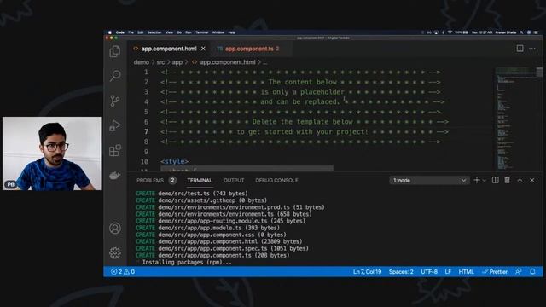546x307 pixels.
Task: Kill terminal with trash icon
Action: tap(507, 180)
